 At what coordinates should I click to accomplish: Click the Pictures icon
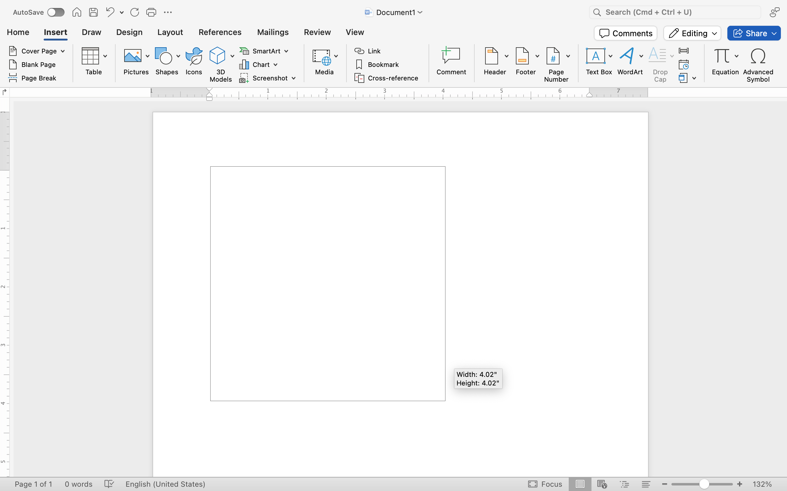click(x=133, y=56)
